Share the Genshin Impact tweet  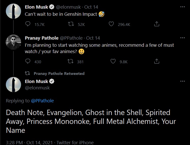coord(157,24)
